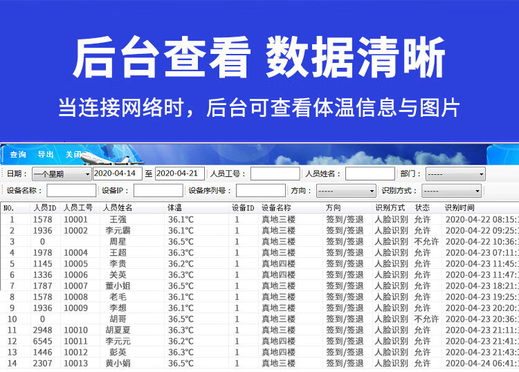Focus the 人员姓名 input field
The image size is (519, 372).
[370, 174]
